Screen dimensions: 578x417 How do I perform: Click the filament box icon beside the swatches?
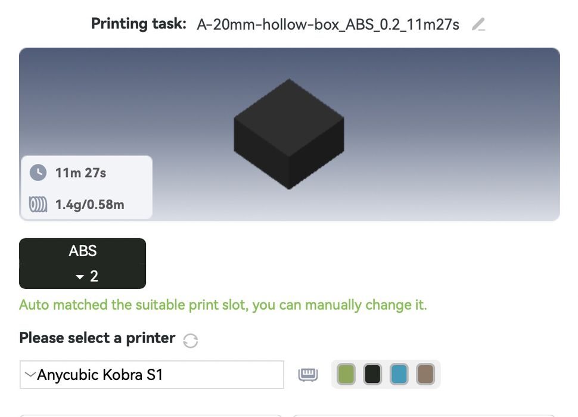[308, 375]
